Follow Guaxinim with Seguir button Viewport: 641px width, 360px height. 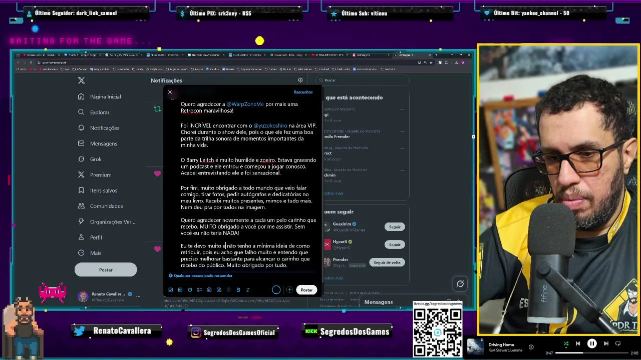tap(395, 227)
